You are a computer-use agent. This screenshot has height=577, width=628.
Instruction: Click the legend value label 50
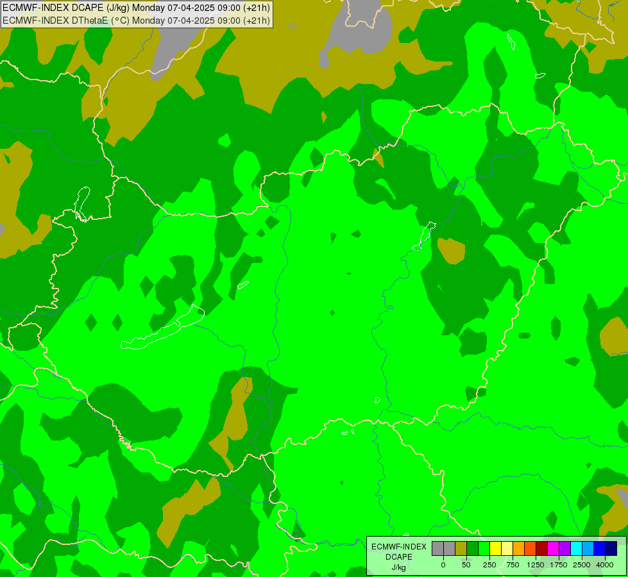[x=466, y=565]
